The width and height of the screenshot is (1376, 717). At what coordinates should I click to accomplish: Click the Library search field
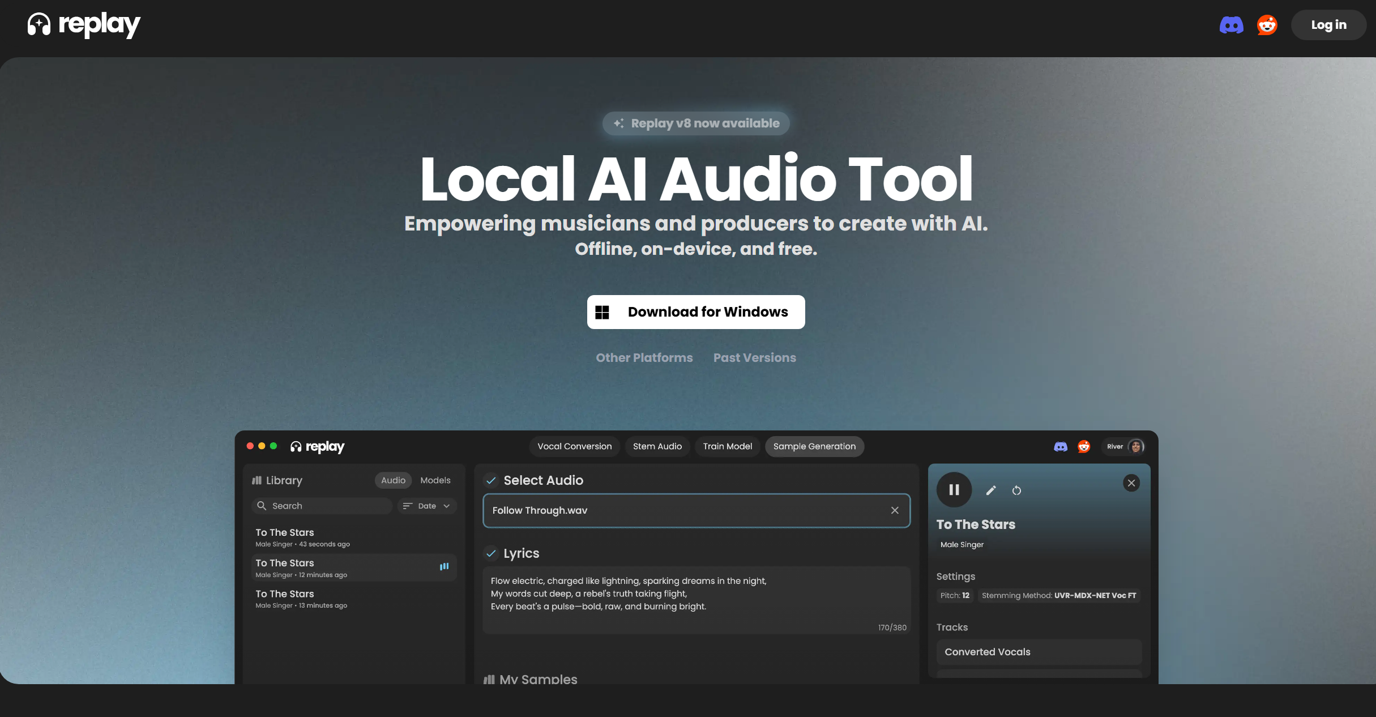(x=323, y=506)
